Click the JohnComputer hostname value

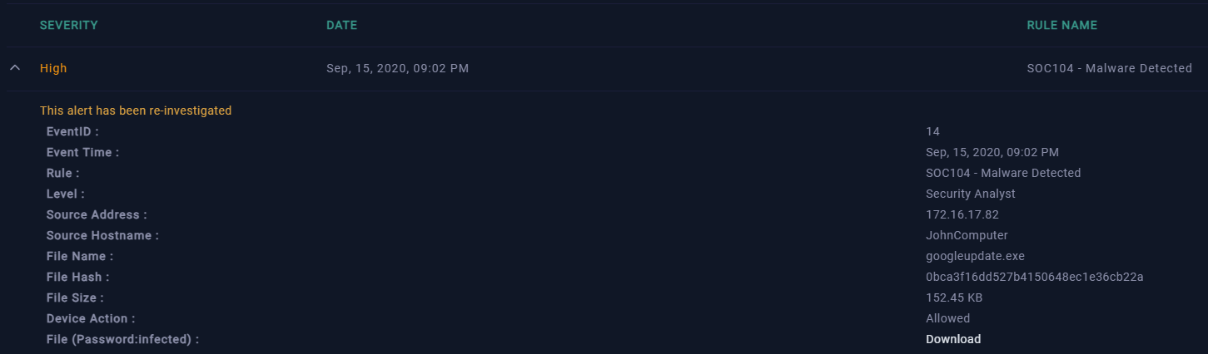click(967, 235)
